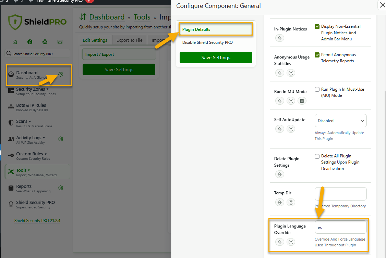386x258 pixels.
Task: Open help for Run In MU Mode
Action: tap(291, 101)
